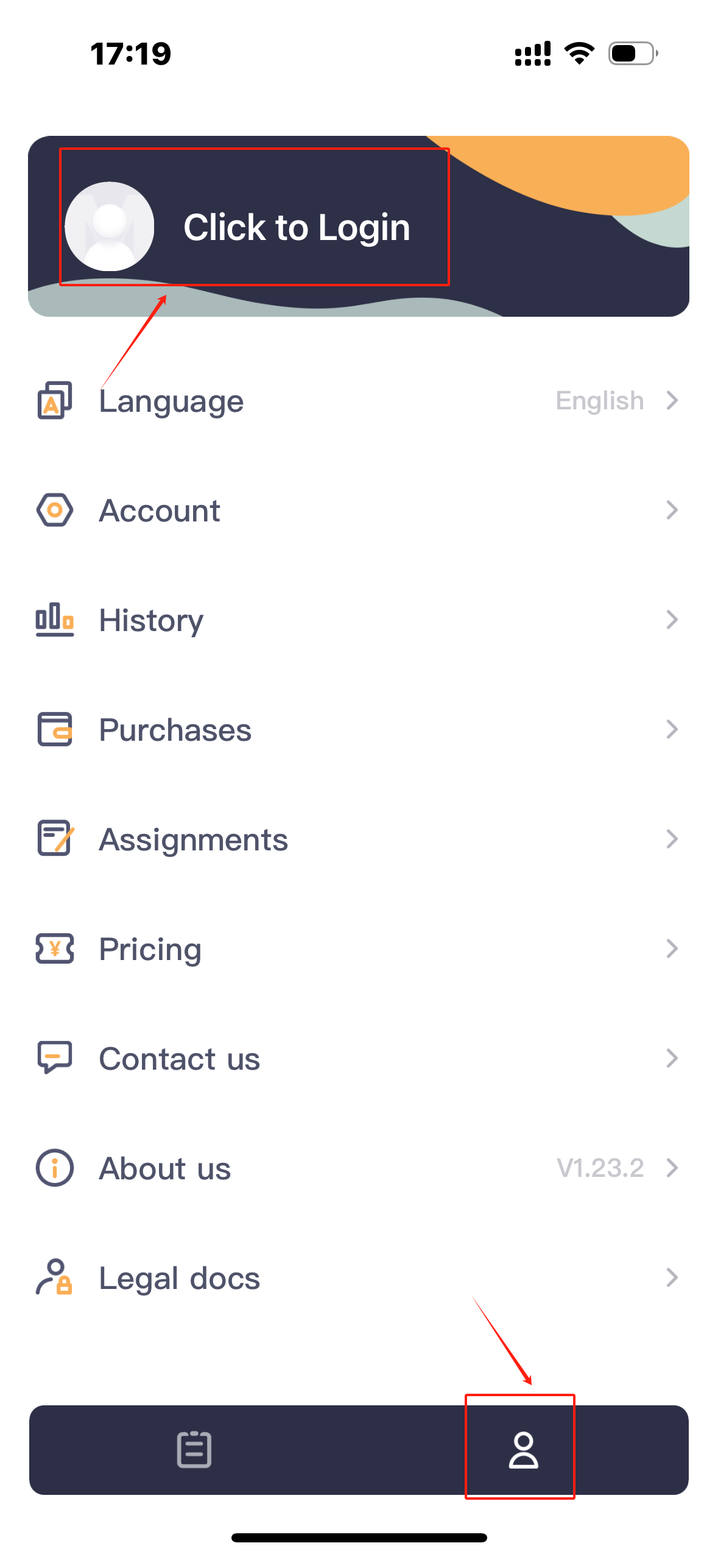Expand the History row chevron
The width and height of the screenshot is (718, 1557).
pos(672,620)
